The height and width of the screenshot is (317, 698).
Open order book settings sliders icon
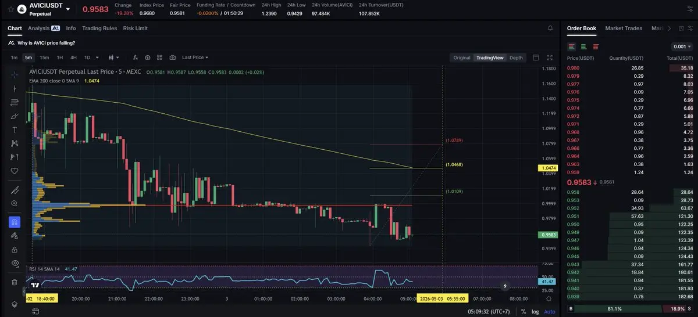pos(689,28)
